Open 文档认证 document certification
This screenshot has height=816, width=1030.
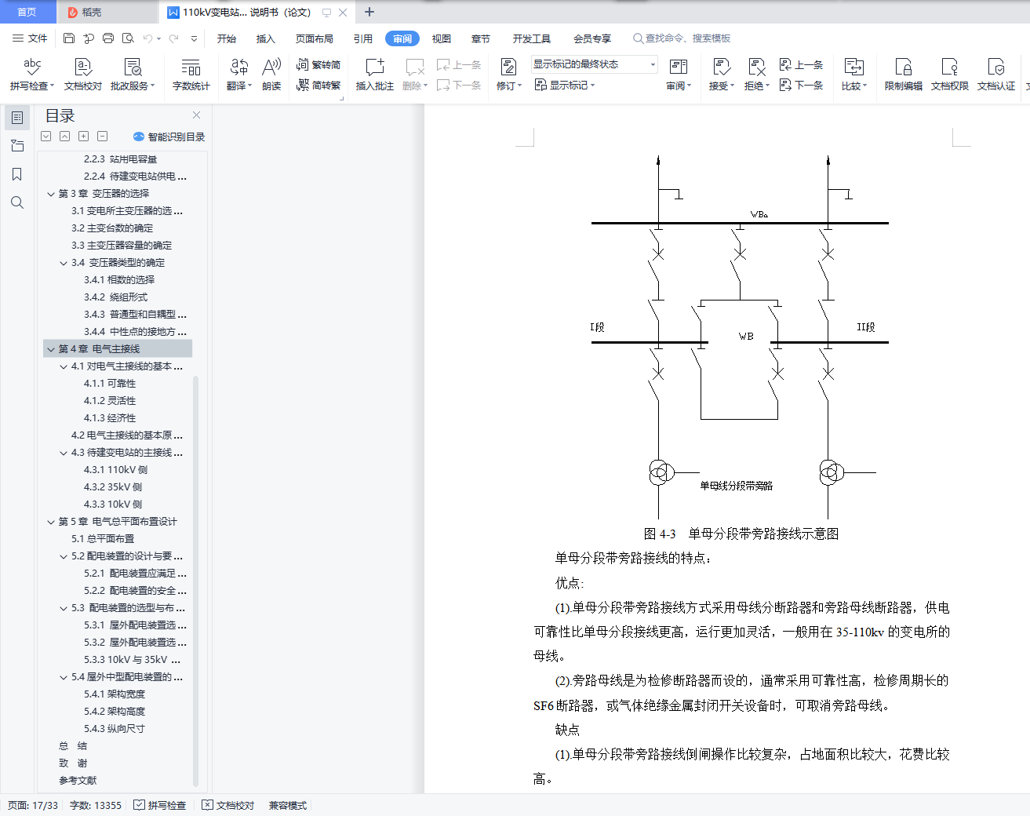click(x=996, y=75)
